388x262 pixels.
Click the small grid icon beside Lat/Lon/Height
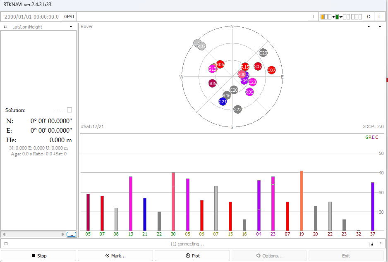pos(5,27)
